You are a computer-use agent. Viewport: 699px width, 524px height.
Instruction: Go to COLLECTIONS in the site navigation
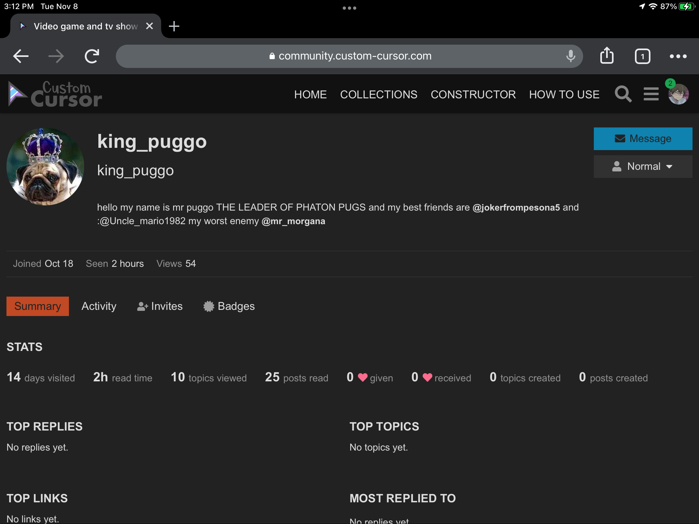coord(379,94)
